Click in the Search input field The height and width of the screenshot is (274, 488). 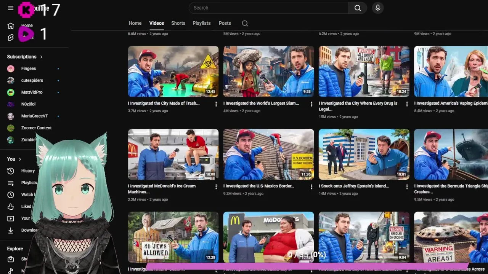pos(268,8)
